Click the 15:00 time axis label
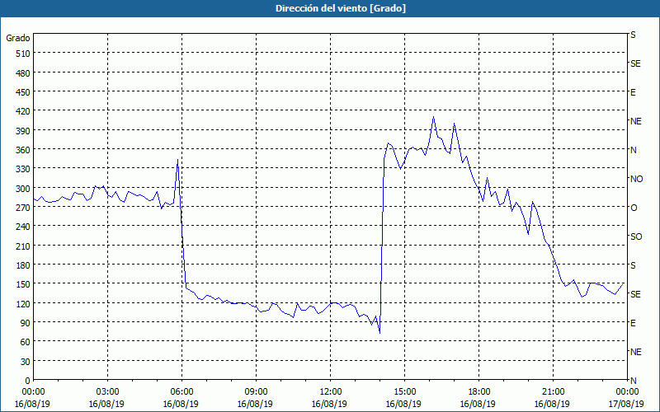Viewport: 660px width, 412px height. coord(404,392)
